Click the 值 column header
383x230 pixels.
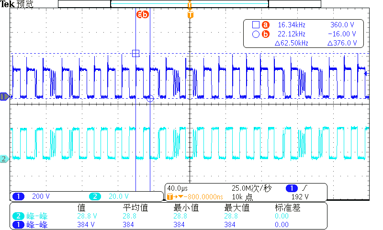[x=81, y=208]
